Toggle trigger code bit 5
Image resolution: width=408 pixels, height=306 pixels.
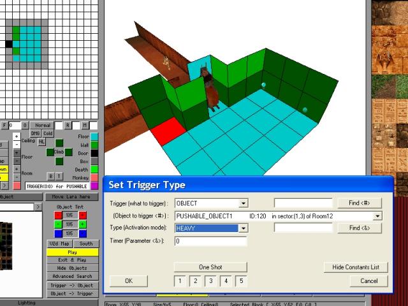(241, 281)
